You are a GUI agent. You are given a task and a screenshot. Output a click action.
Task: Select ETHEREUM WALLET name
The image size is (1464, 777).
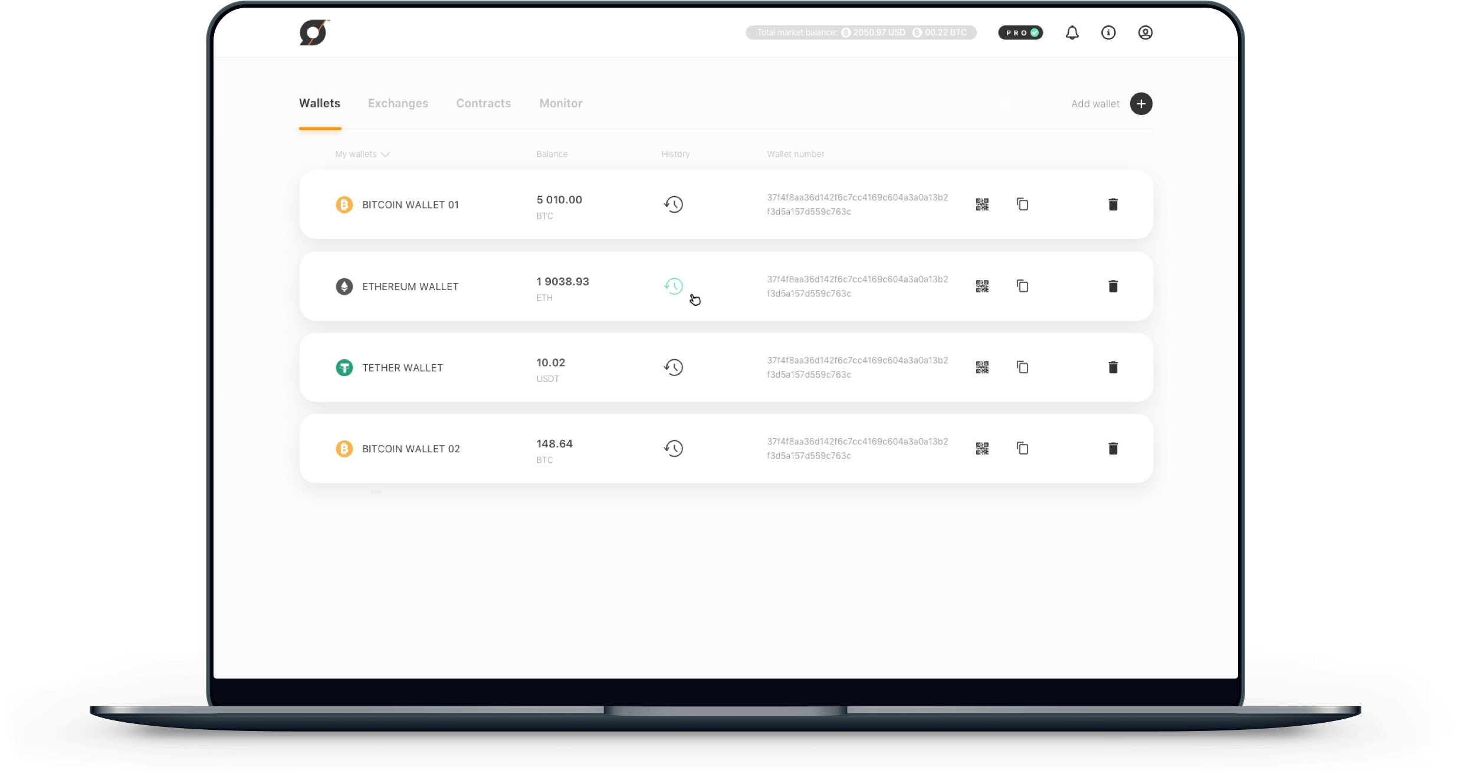(x=411, y=287)
